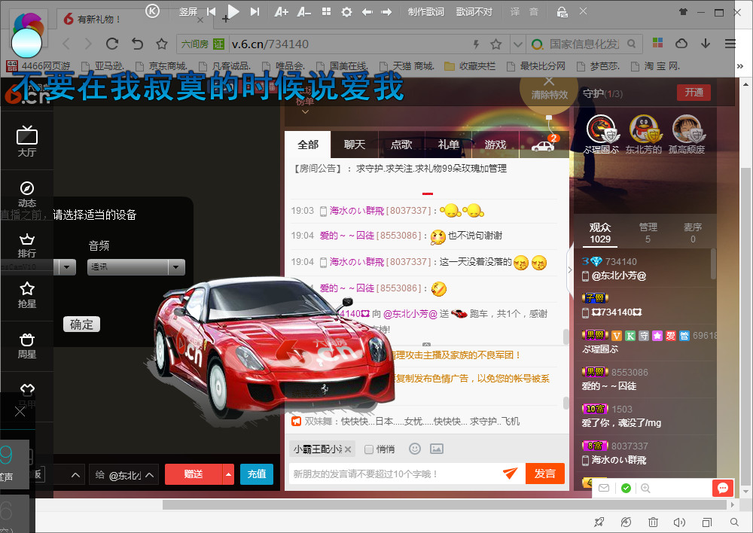Viewport: 753px width, 533px height.
Task: Click 赠送 gift send button
Action: (x=194, y=474)
